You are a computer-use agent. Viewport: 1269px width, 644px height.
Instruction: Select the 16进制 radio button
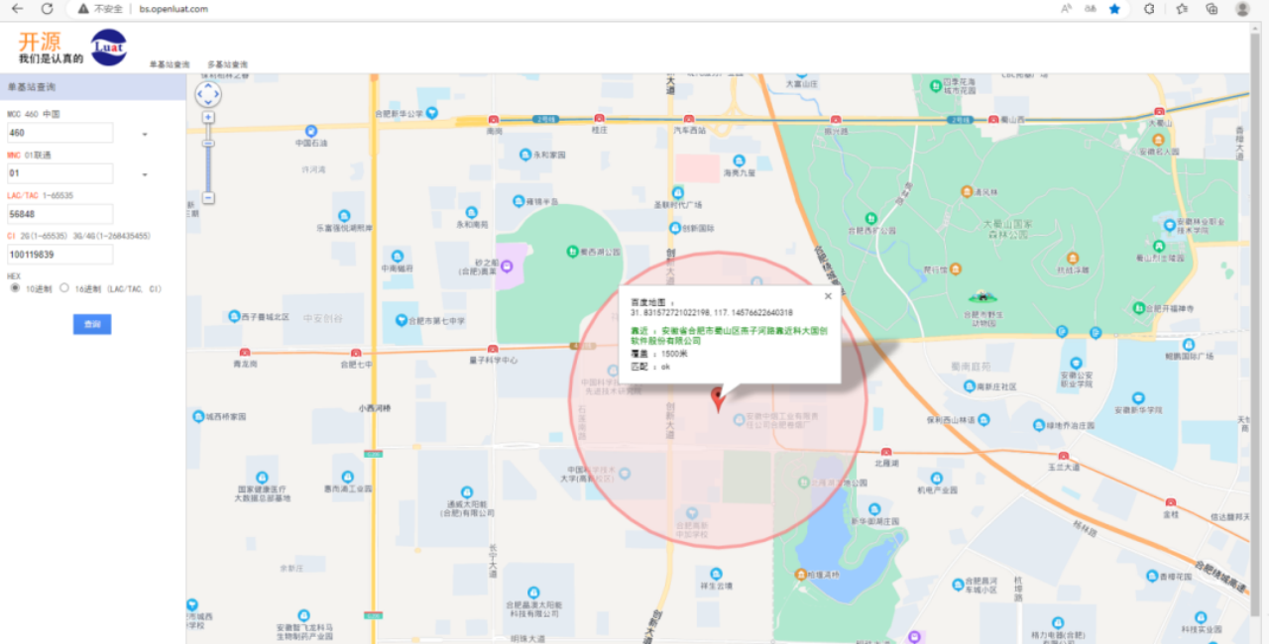tap(63, 286)
